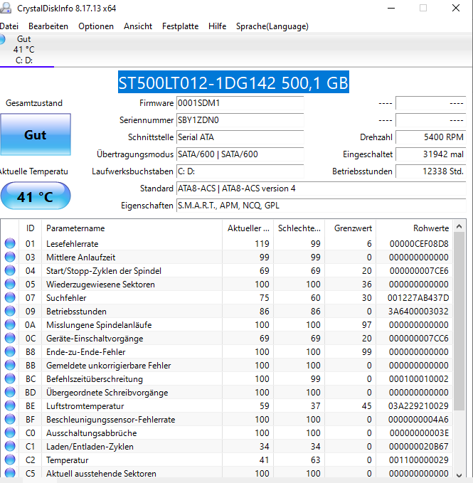Open the Datei menu
This screenshot has width=473, height=483.
pos(9,26)
